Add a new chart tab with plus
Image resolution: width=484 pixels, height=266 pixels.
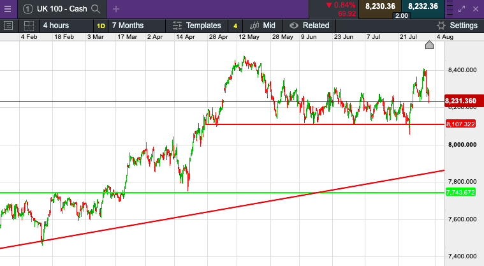[115, 9]
